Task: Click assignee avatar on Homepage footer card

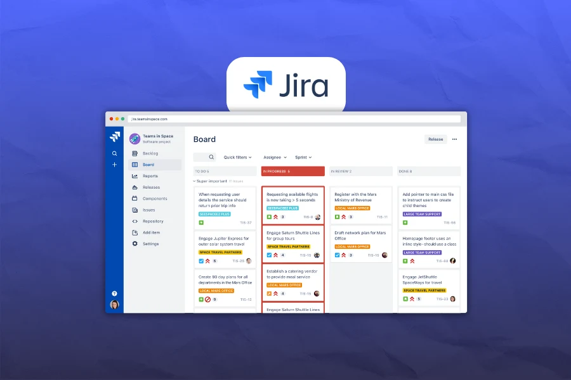Action: coord(452,261)
